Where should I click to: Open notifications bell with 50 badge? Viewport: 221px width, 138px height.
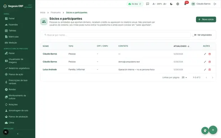pos(185,4)
